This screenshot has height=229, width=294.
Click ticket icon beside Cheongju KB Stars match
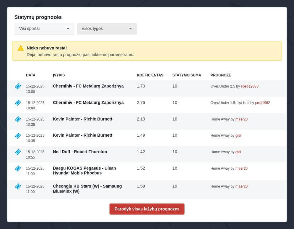[18, 186]
